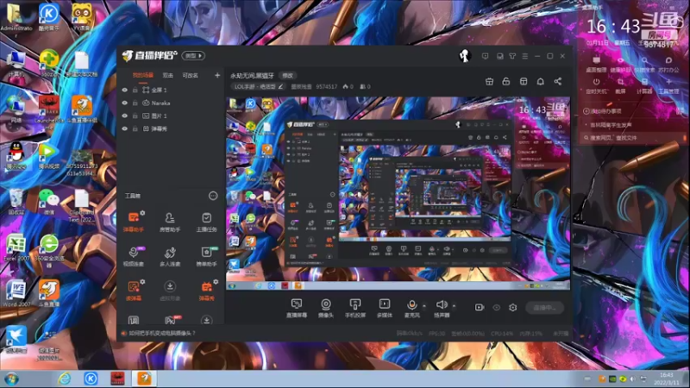Open the 虚拟形象 download tool
This screenshot has width=690, height=388.
click(x=170, y=291)
